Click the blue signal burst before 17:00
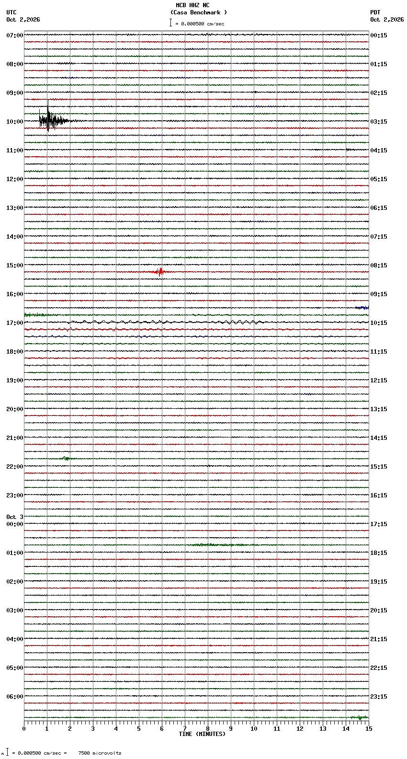The height and width of the screenshot is (759, 407). [x=362, y=308]
